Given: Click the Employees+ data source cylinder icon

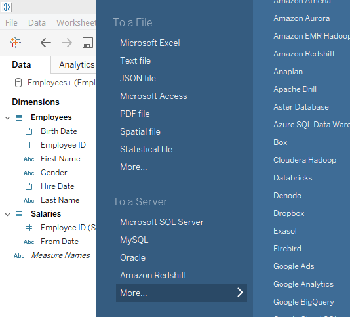Looking at the screenshot, I should (x=18, y=83).
